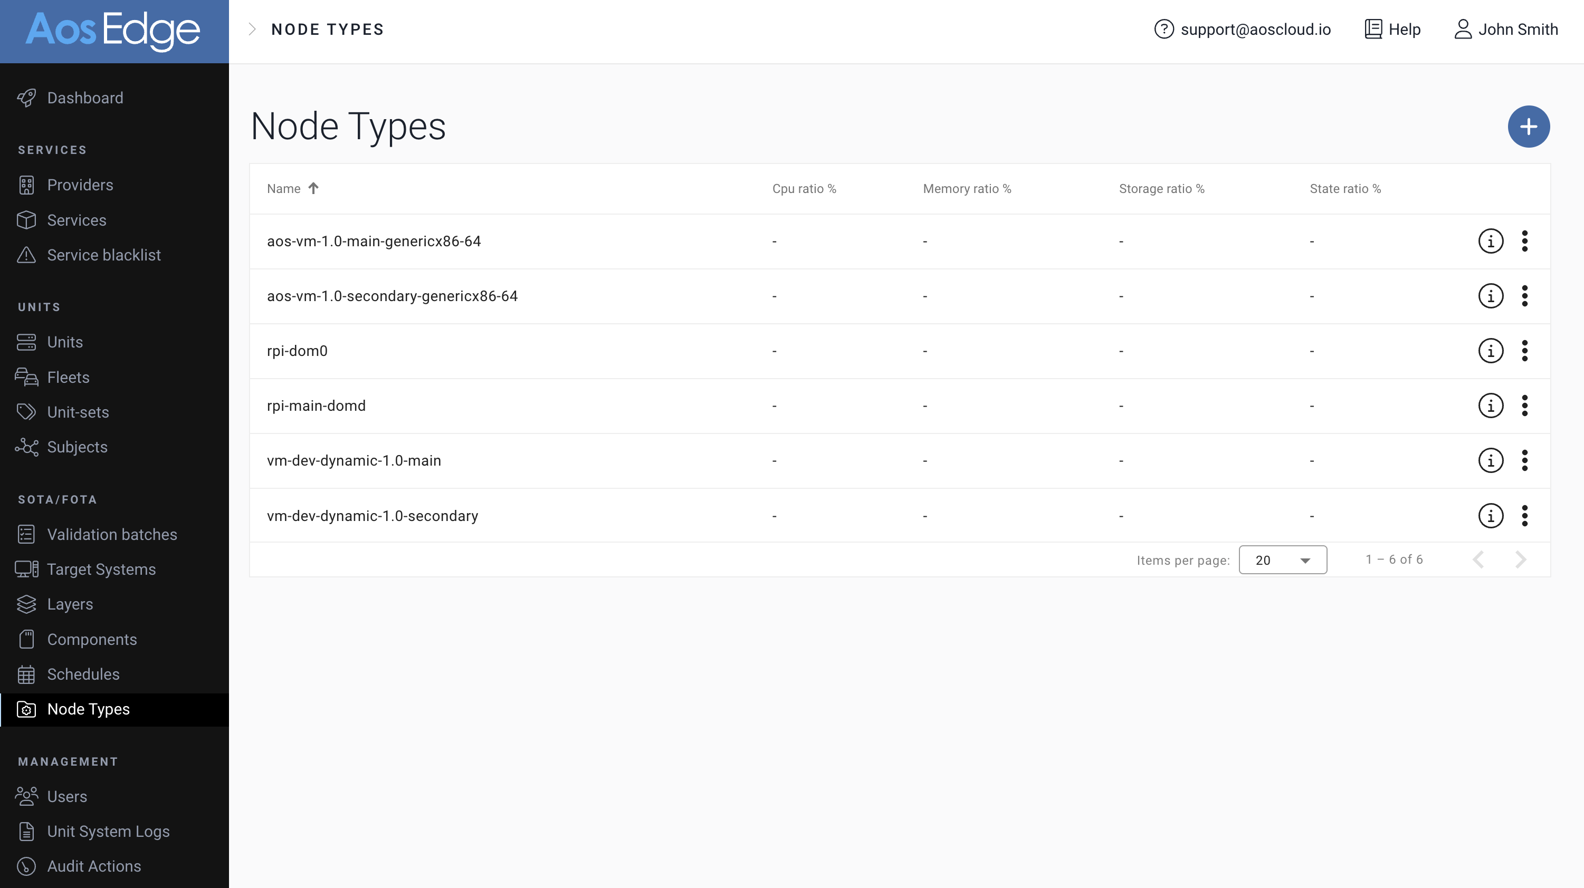The image size is (1584, 888).
Task: Open Service blacklist menu entry
Action: (104, 255)
